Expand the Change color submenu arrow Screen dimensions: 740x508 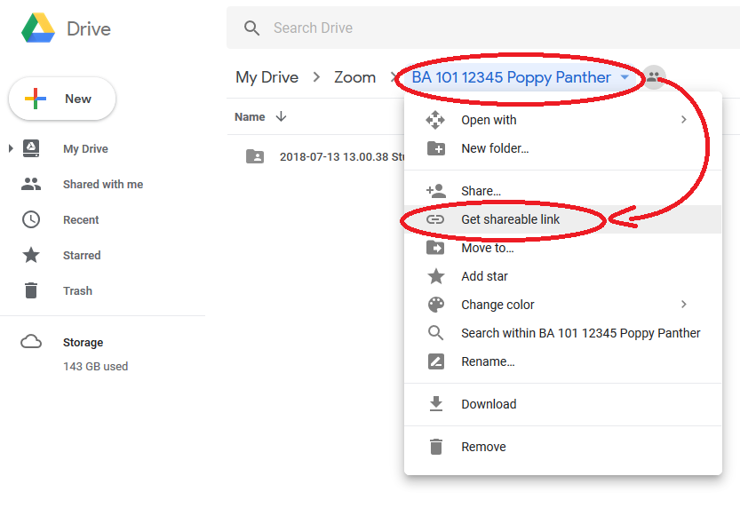click(683, 305)
